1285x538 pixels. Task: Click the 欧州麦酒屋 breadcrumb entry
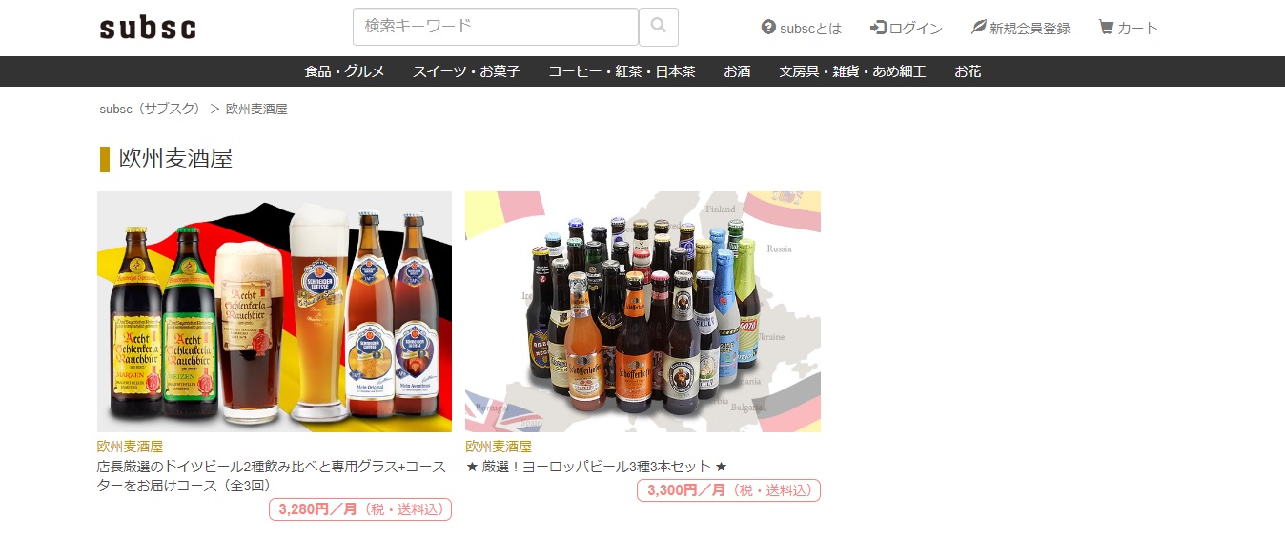(x=256, y=110)
